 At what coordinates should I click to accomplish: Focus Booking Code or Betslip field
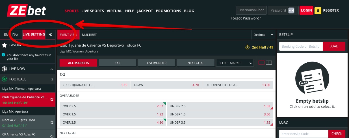pyautogui.click(x=301, y=46)
